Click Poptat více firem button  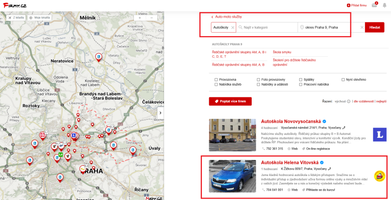[x=230, y=102]
